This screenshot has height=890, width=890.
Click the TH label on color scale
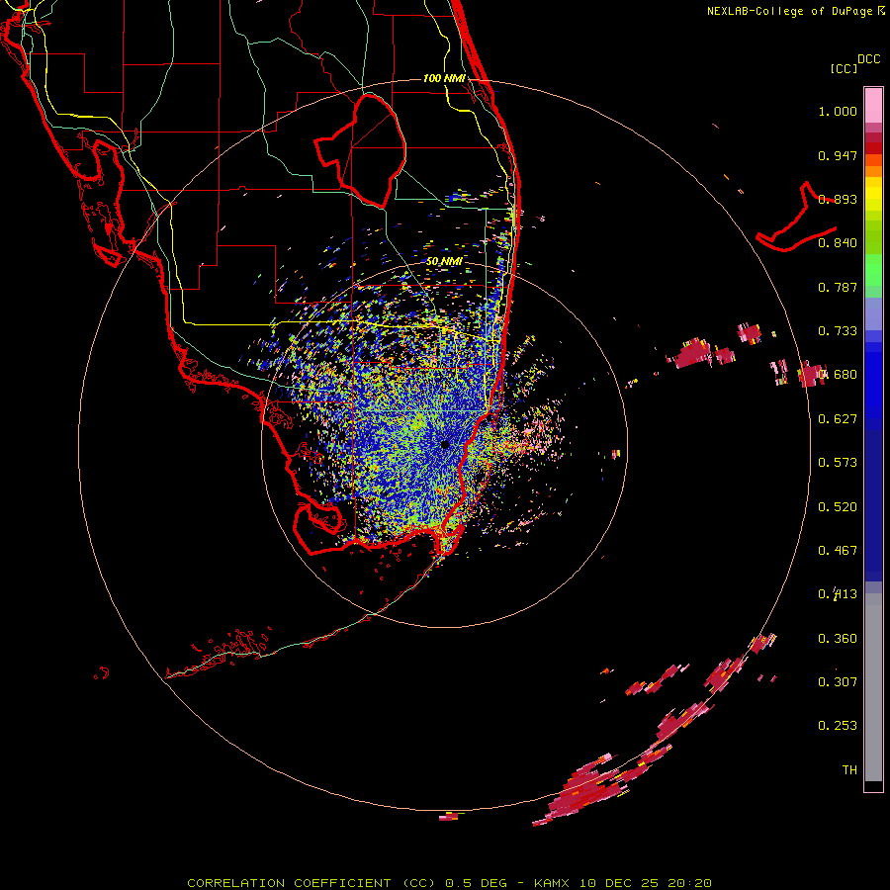coord(849,770)
